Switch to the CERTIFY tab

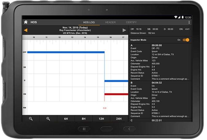click(x=131, y=22)
